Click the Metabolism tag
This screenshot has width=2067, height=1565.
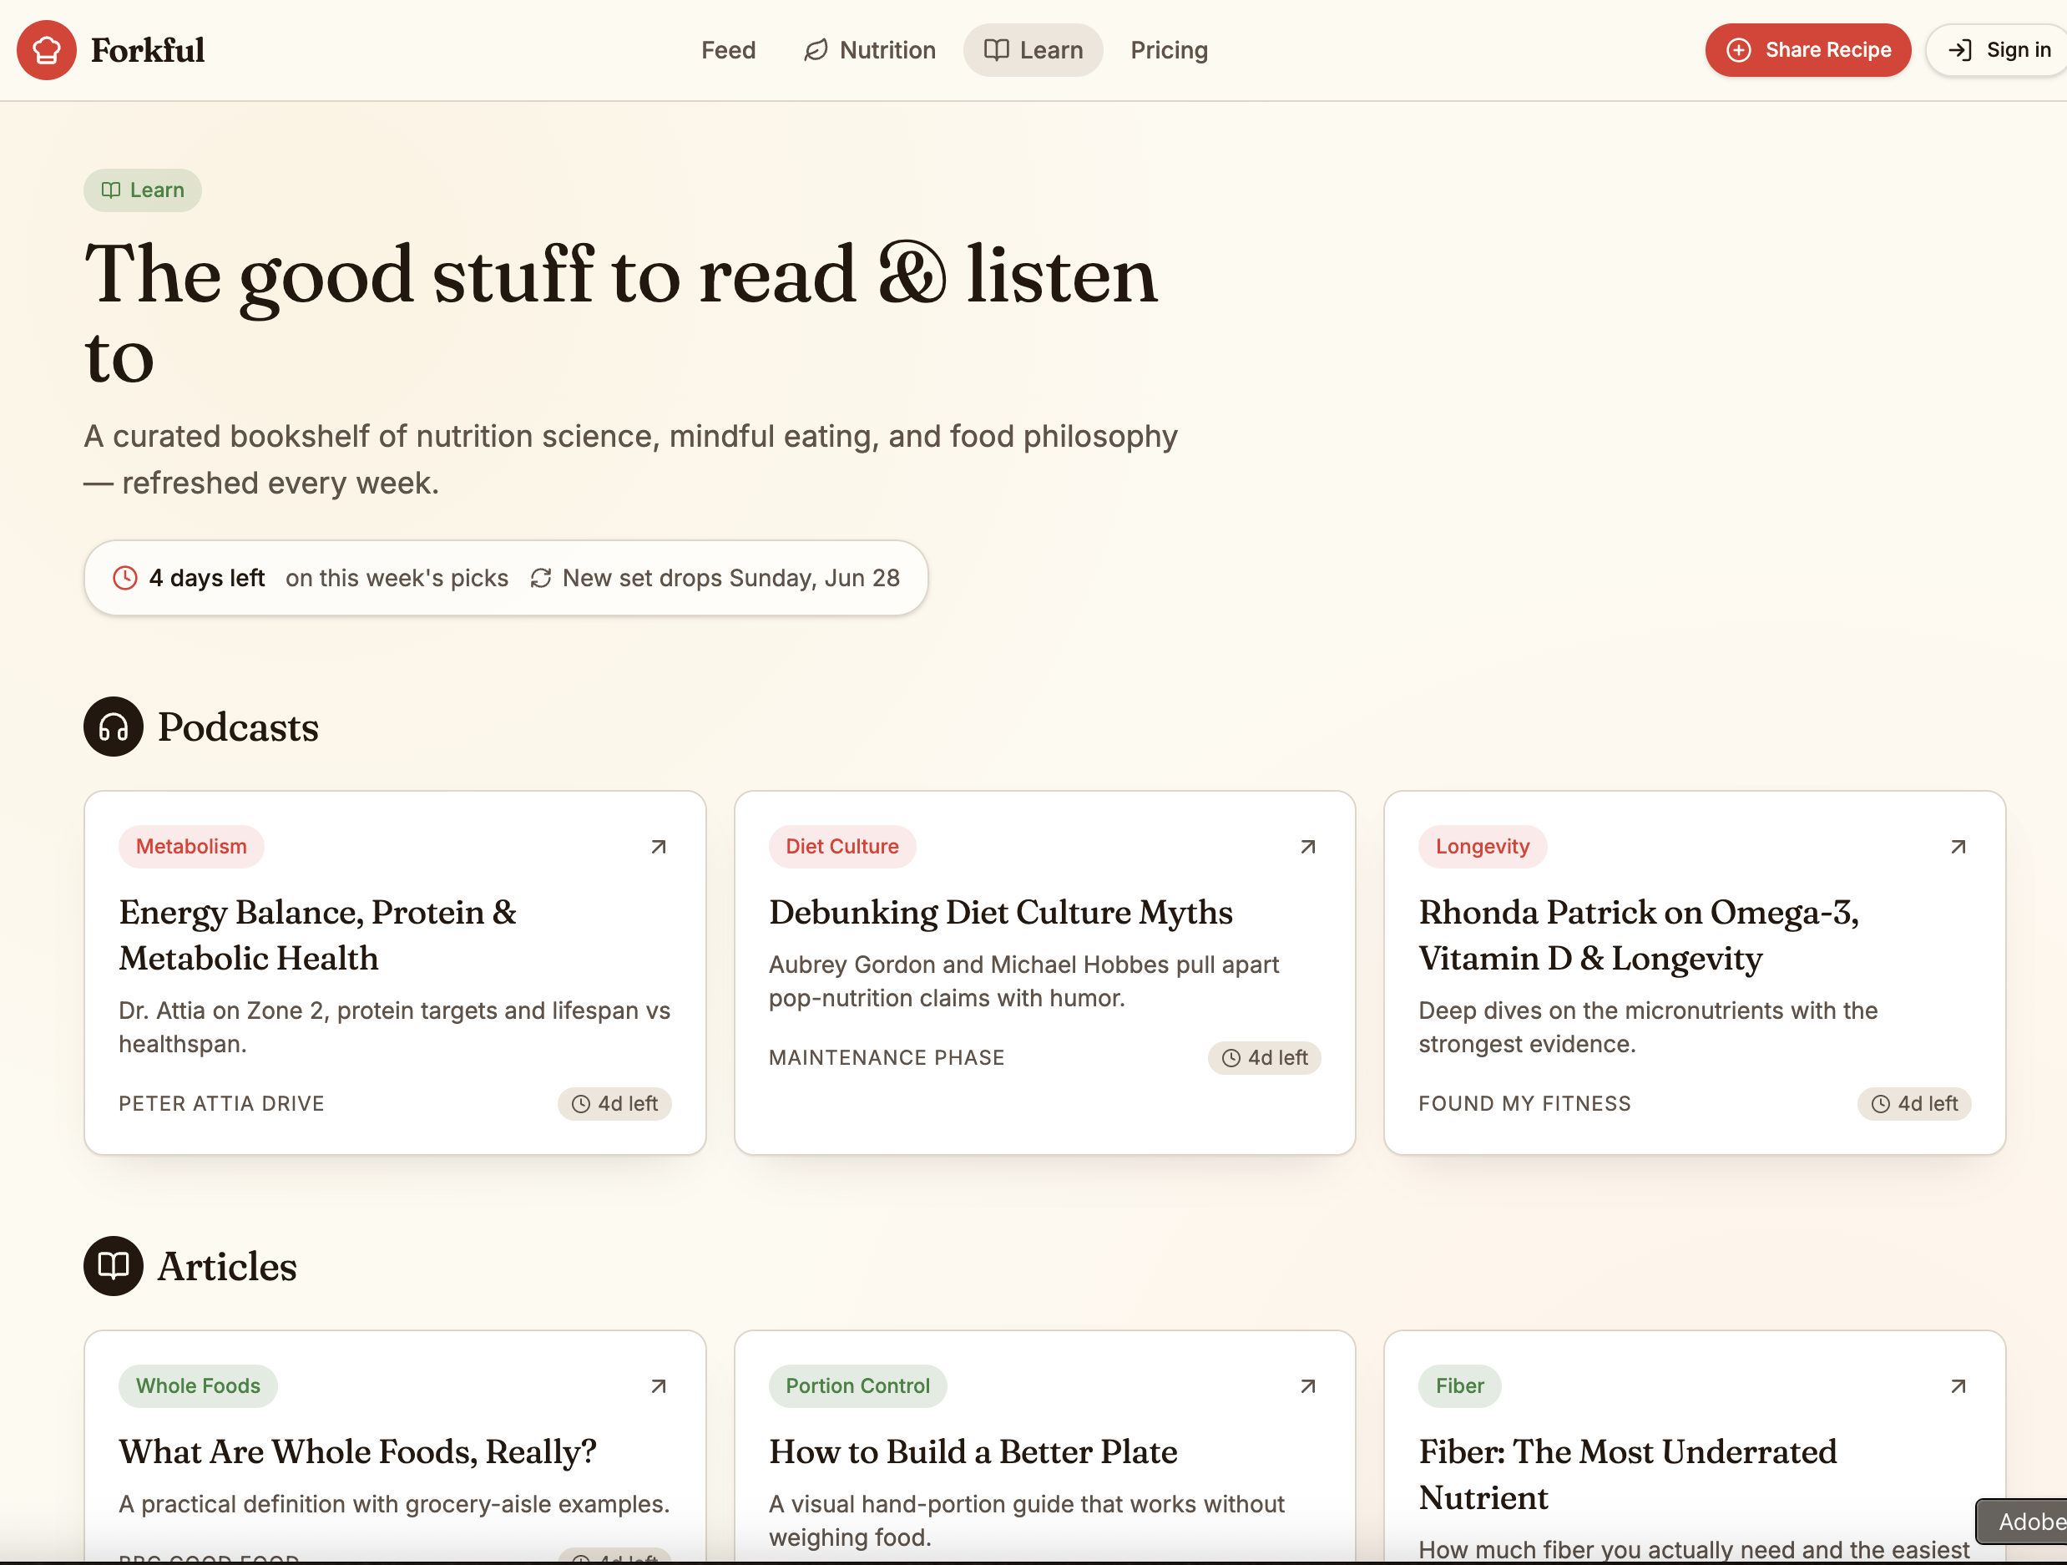pos(191,846)
